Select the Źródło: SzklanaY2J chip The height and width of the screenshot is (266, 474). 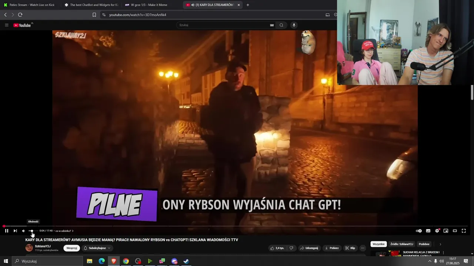tap(402, 244)
